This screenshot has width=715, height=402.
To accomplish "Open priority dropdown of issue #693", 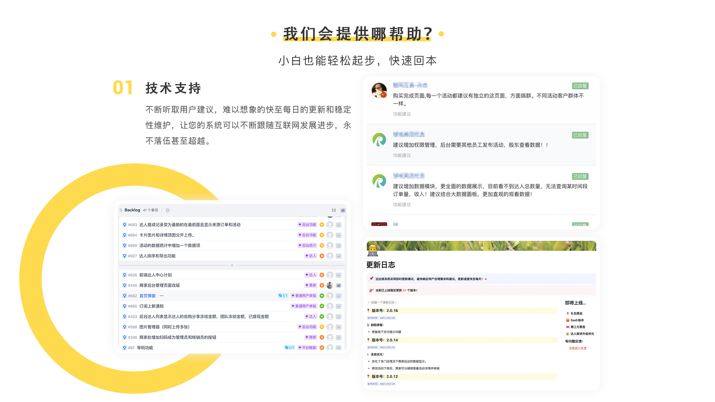I will (x=322, y=225).
